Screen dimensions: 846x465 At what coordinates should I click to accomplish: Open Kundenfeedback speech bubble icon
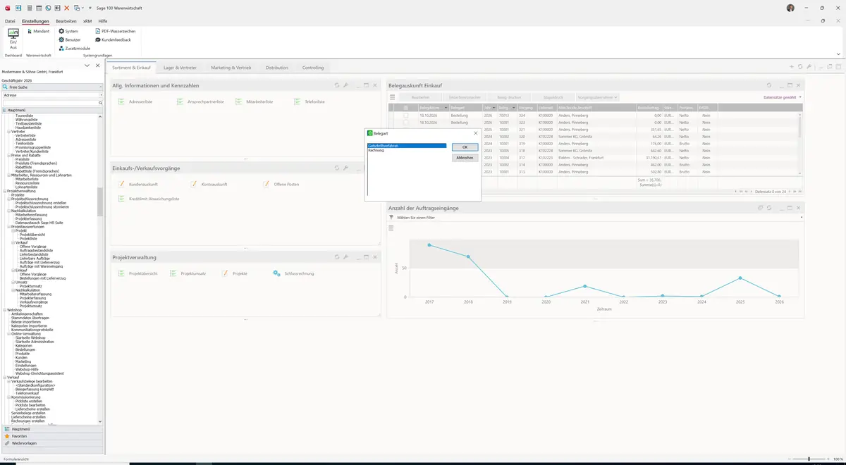click(x=97, y=39)
